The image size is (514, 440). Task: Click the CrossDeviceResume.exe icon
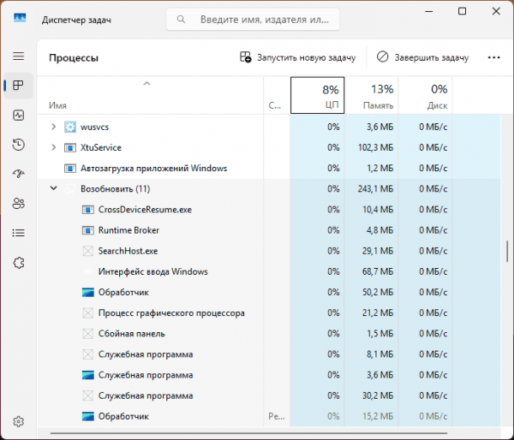88,210
